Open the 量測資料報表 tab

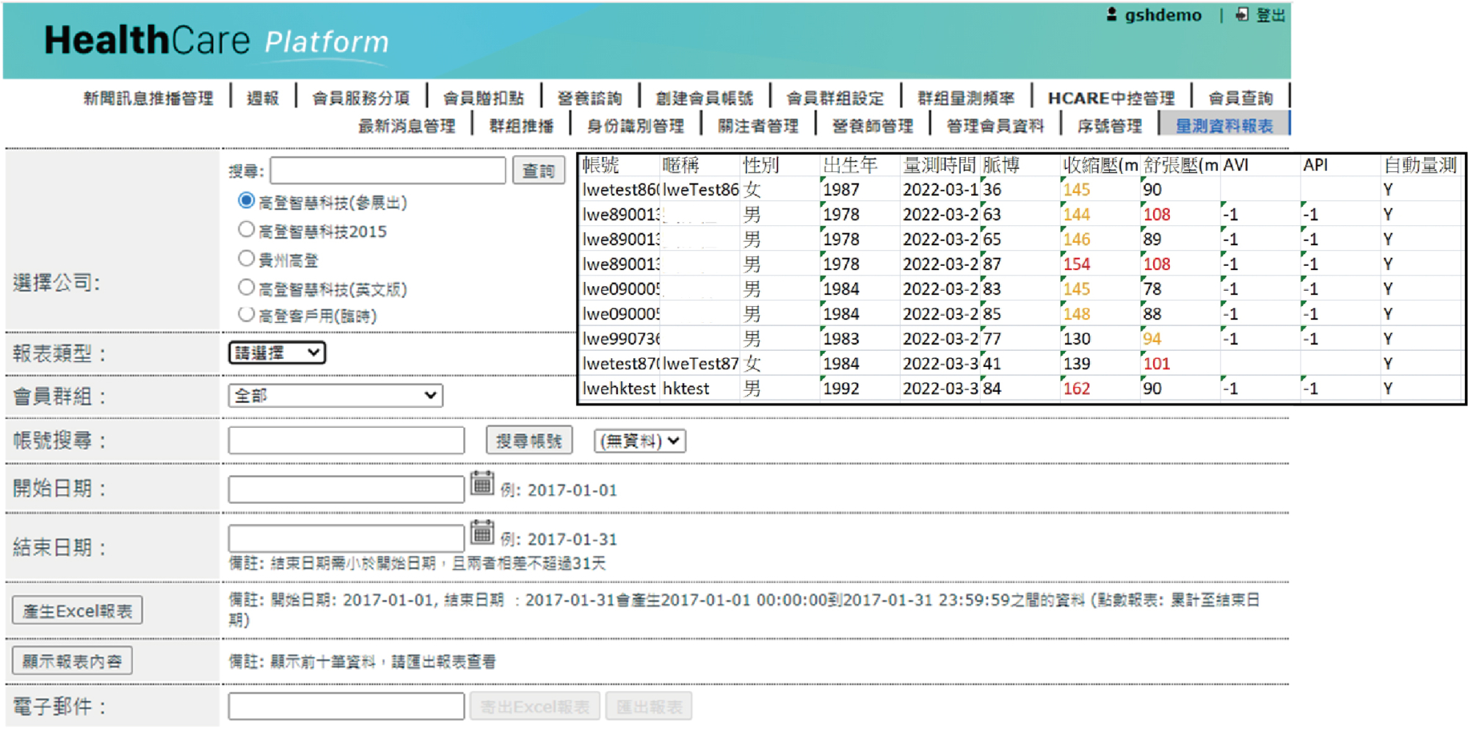(1224, 126)
